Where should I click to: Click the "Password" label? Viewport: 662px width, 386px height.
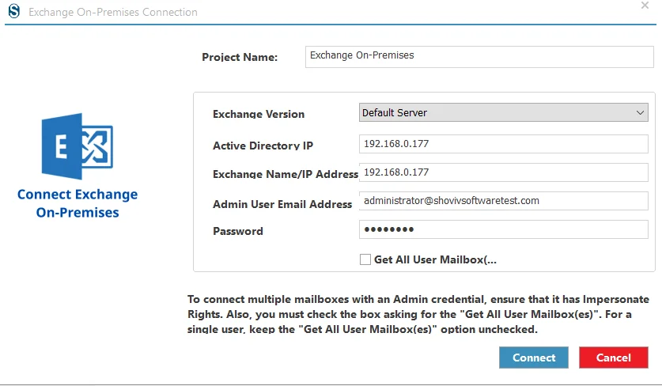pyautogui.click(x=238, y=232)
